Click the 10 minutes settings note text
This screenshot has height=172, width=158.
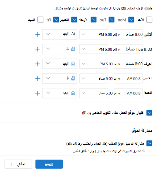(109, 151)
